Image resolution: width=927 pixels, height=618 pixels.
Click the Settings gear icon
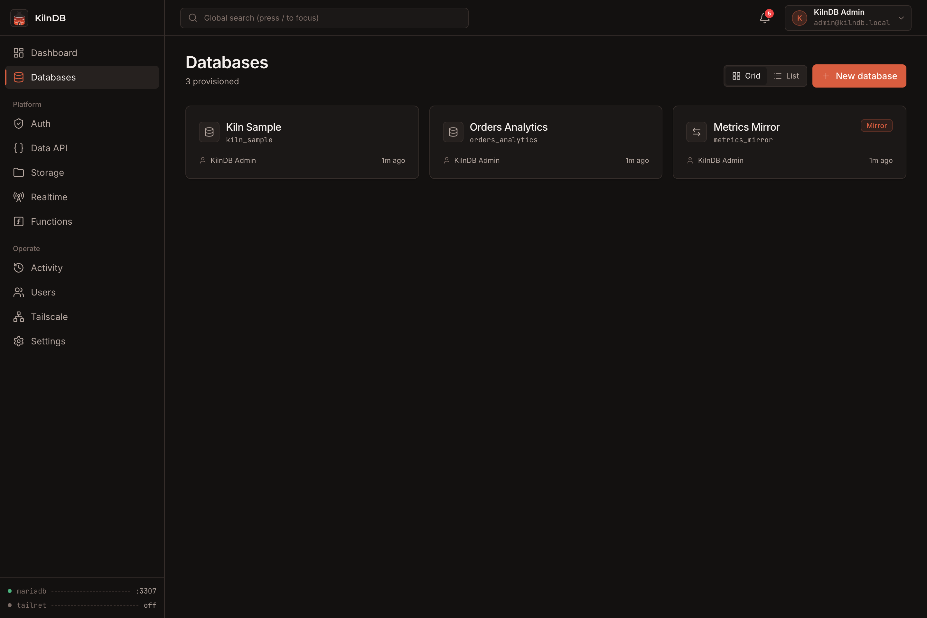tap(19, 341)
